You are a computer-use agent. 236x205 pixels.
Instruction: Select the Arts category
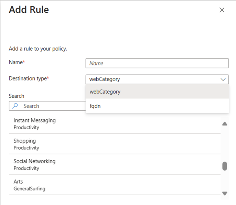point(18,185)
